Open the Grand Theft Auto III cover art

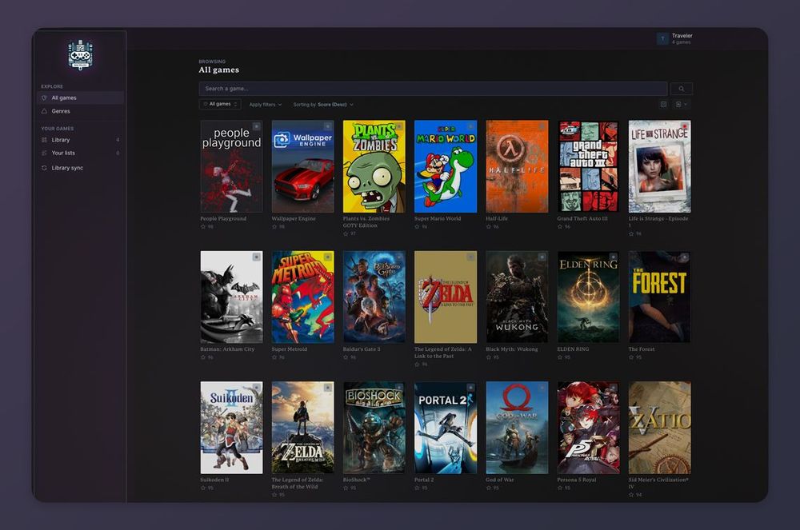pyautogui.click(x=588, y=166)
